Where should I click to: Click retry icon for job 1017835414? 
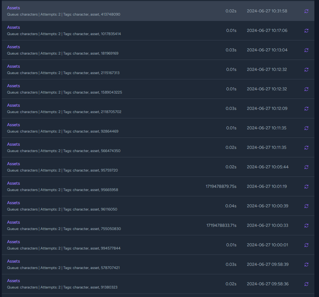pos(306,30)
